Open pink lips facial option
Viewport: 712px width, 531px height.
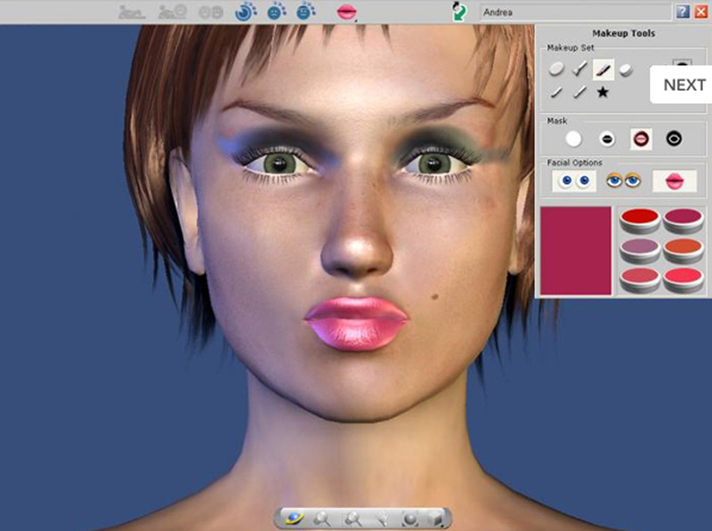point(675,181)
